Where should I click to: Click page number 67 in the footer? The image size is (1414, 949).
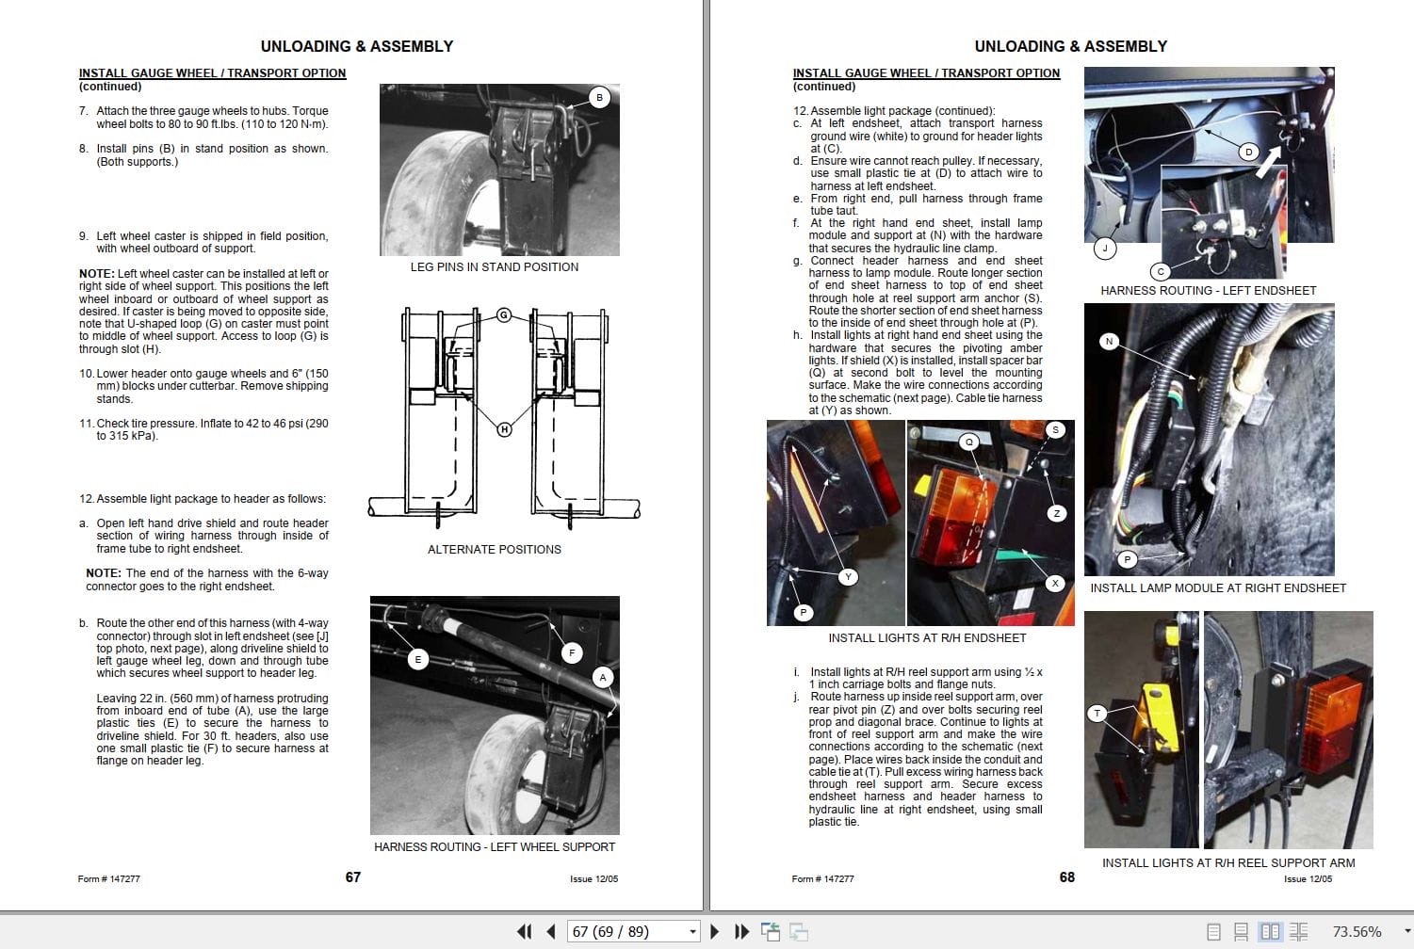353,877
